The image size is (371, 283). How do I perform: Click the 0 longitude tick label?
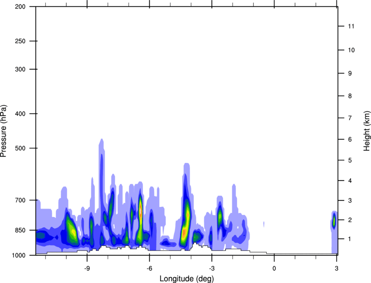click(274, 269)
